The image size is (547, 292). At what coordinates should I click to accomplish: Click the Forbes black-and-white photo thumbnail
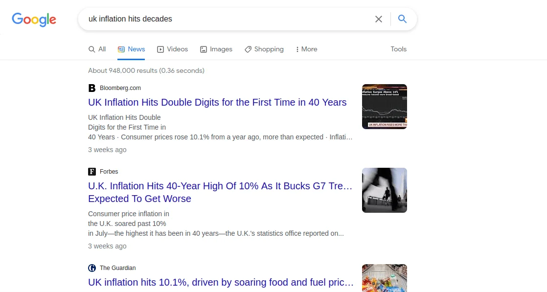pyautogui.click(x=385, y=190)
